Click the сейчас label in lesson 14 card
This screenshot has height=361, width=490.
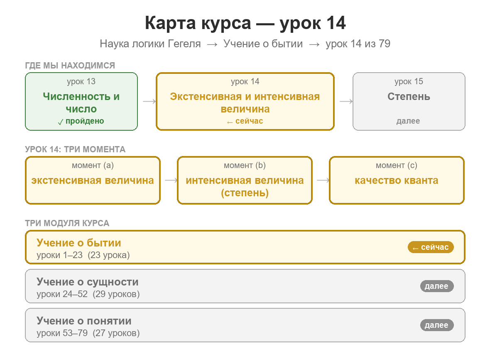coord(245,121)
